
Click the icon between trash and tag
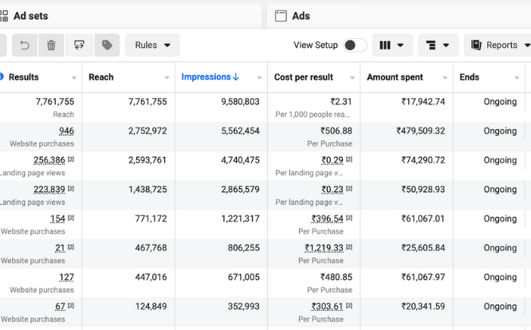coord(79,45)
